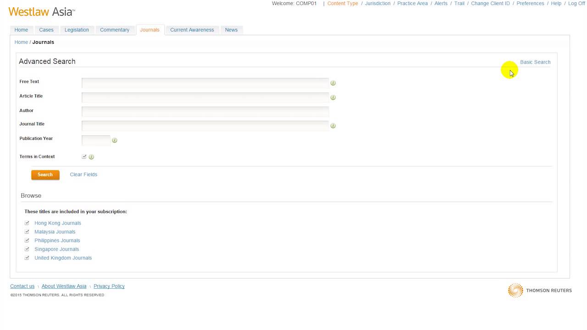Open the Jurisdiction menu
Screen dimensions: 587x330
[x=378, y=4]
